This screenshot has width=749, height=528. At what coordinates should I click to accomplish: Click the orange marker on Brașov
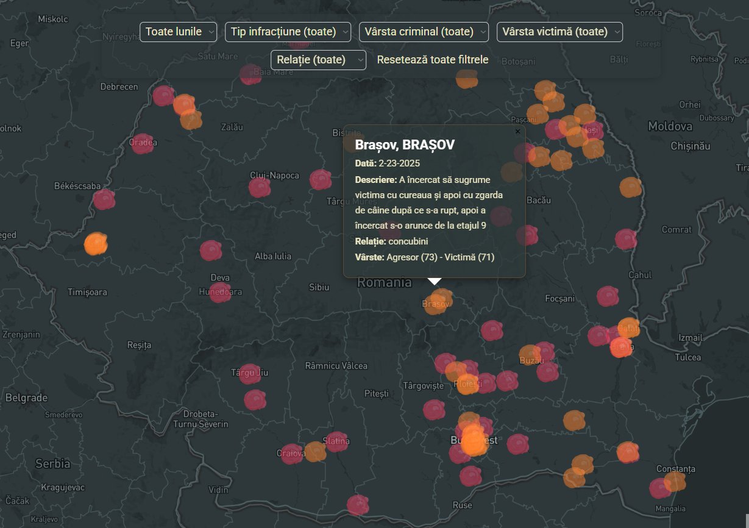438,302
